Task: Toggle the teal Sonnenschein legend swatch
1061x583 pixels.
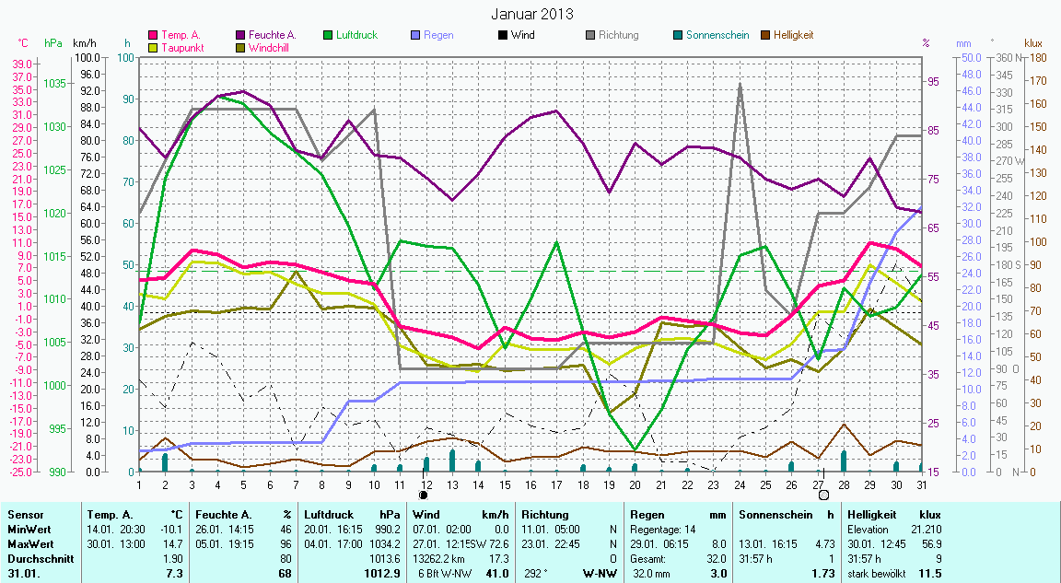Action: [678, 36]
